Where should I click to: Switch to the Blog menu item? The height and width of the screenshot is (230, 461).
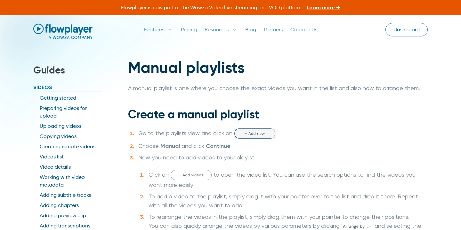tap(250, 30)
